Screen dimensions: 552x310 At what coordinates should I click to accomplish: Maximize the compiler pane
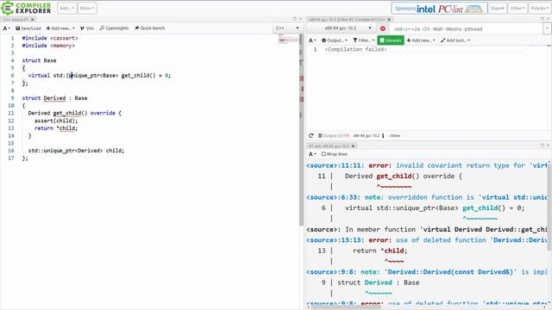pyautogui.click(x=543, y=19)
